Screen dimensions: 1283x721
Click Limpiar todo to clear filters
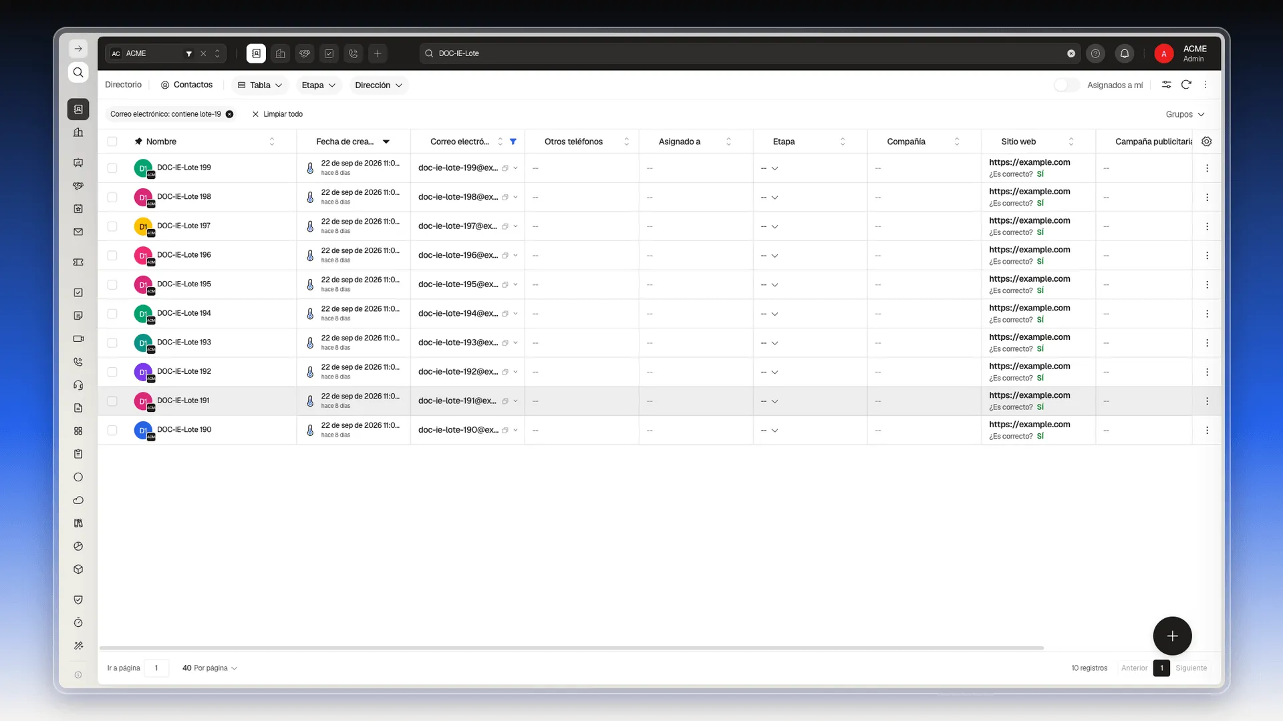tap(277, 114)
